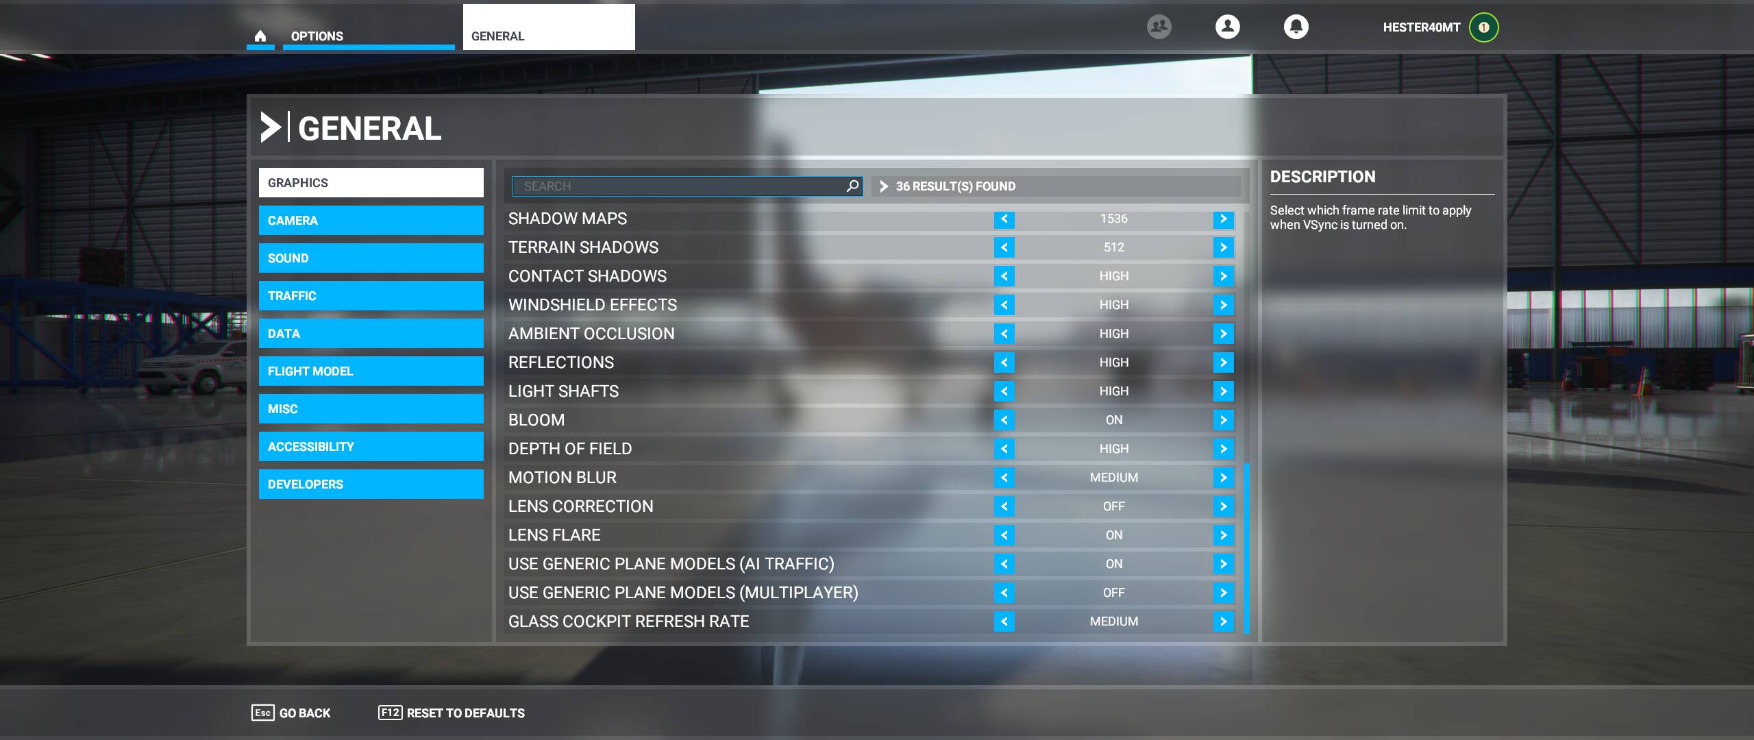
Task: Open the Accessibility settings category
Action: click(371, 447)
